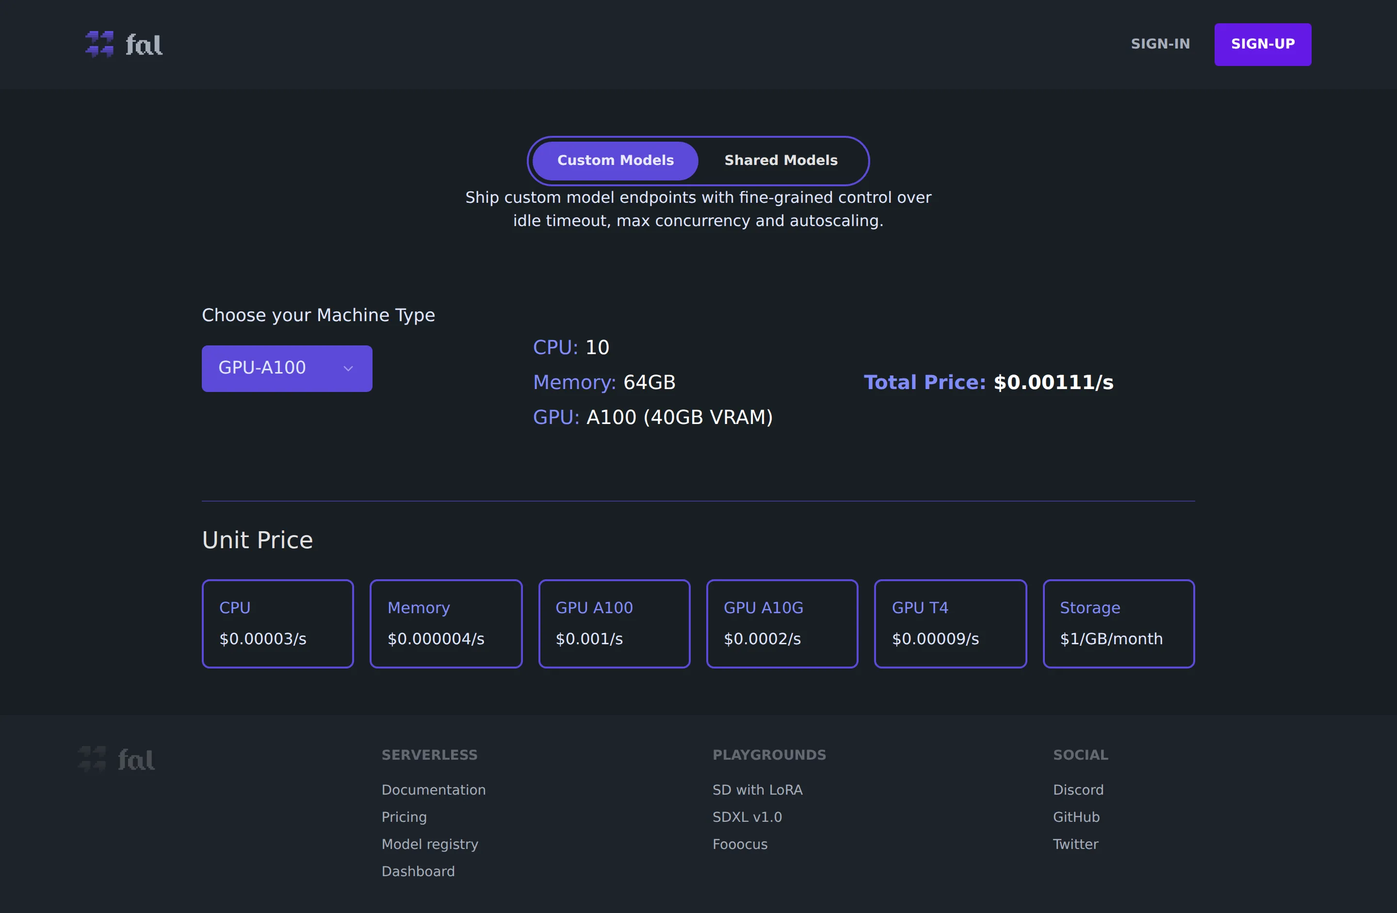Screen dimensions: 1397x913
Task: Click the SIGN-UP button
Action: (x=1263, y=45)
